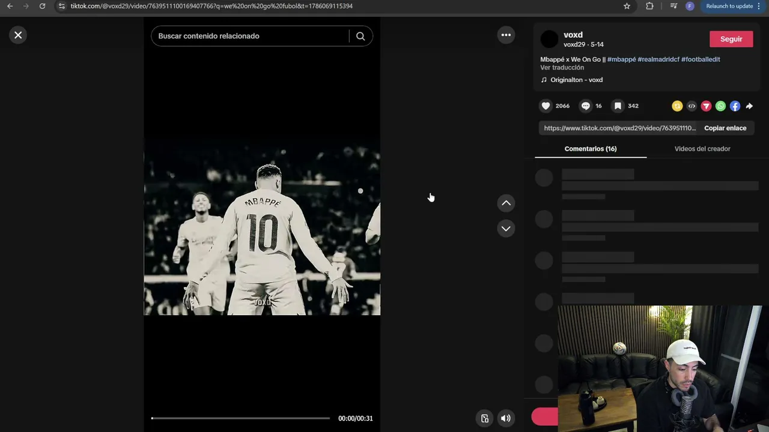Open the browser profile 'F' avatar
The image size is (769, 432).
[690, 6]
